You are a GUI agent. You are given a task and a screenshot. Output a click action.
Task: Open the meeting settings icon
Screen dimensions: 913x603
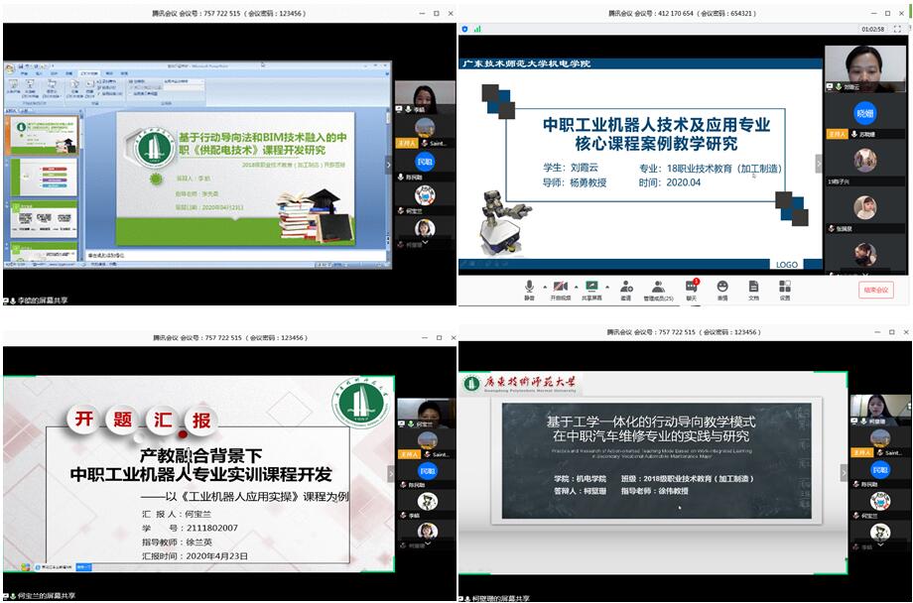coord(785,287)
